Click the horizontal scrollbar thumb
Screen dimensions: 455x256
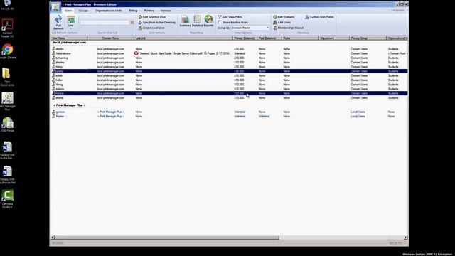pos(167,238)
